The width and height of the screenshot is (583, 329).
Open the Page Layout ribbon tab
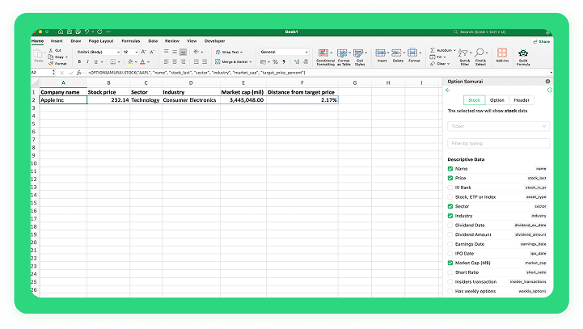[x=101, y=41]
